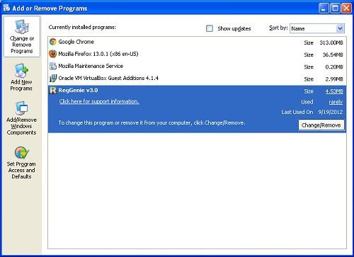Screen dimensions: 354x257
Task: Click the Mozilla Maintenance Service icon
Action: click(x=53, y=66)
